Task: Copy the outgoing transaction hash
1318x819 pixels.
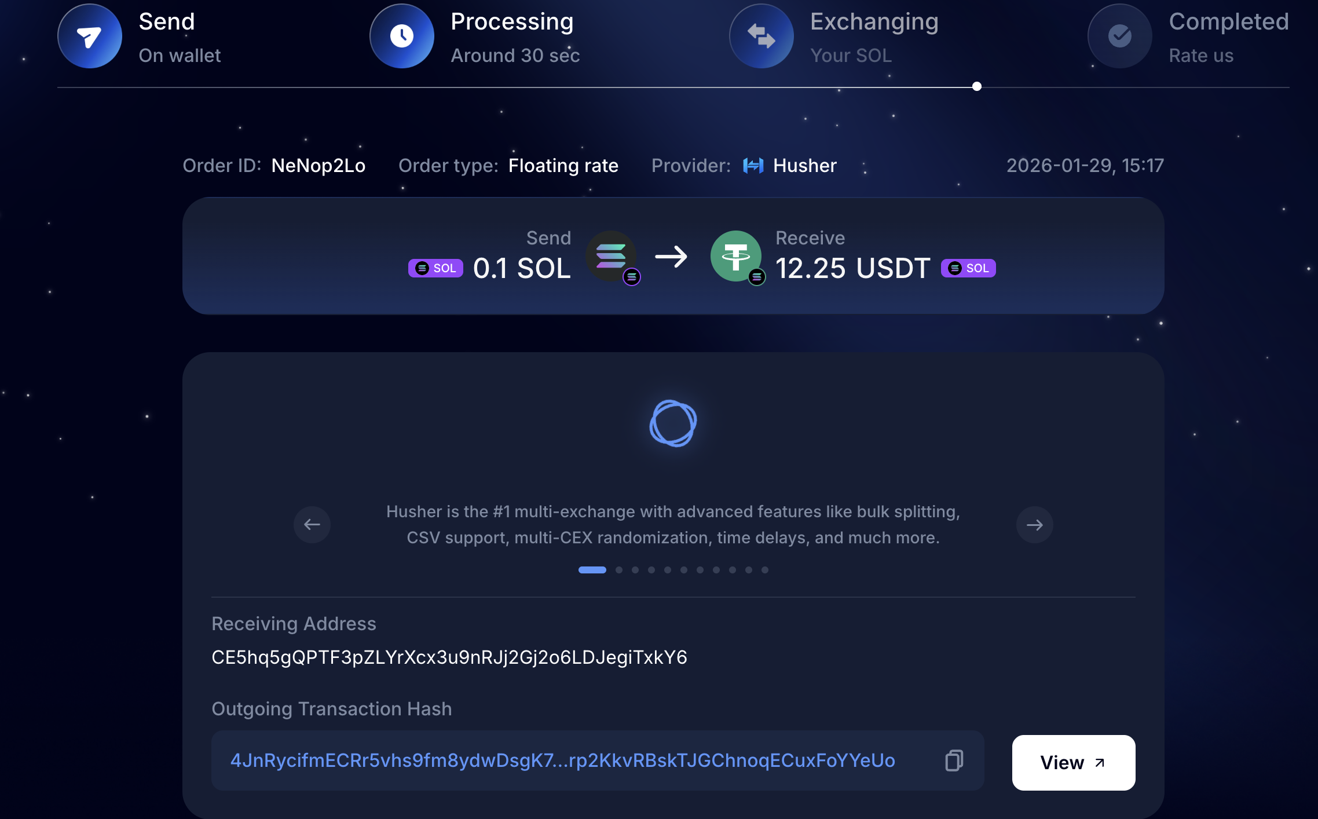Action: click(x=954, y=760)
